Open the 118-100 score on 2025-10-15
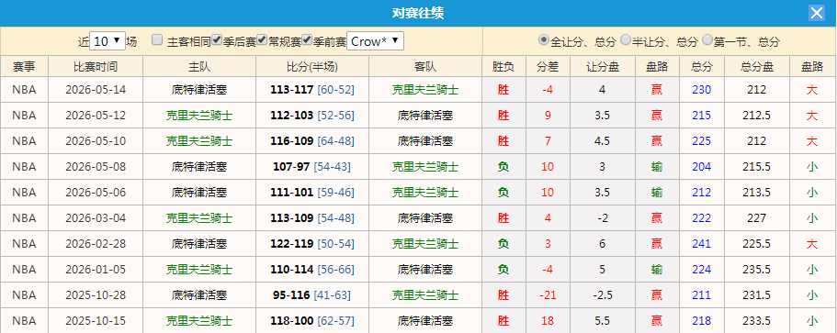 tap(292, 321)
